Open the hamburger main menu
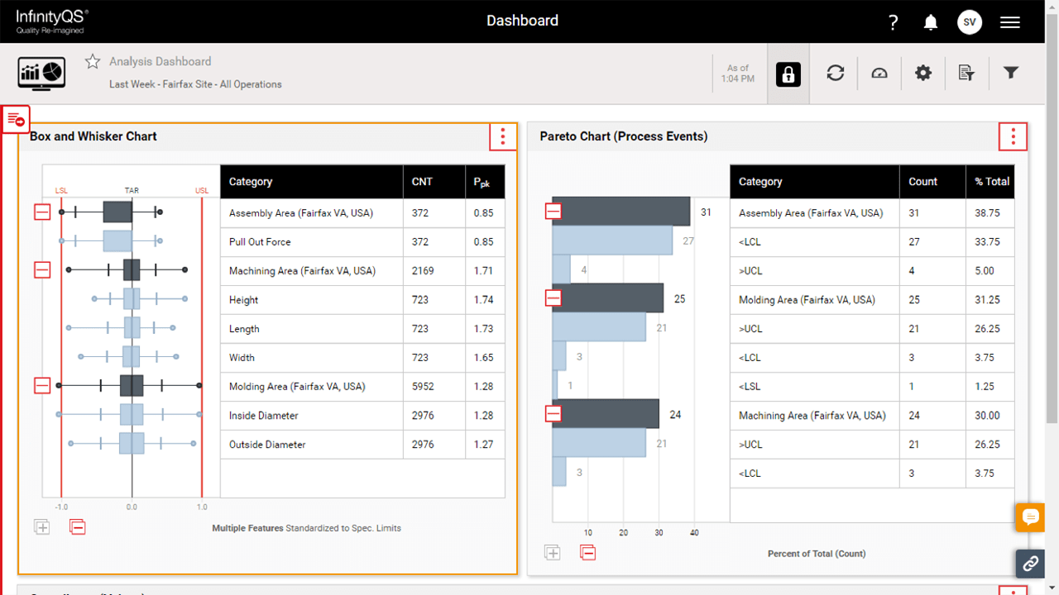This screenshot has height=595, width=1059. 1009,22
